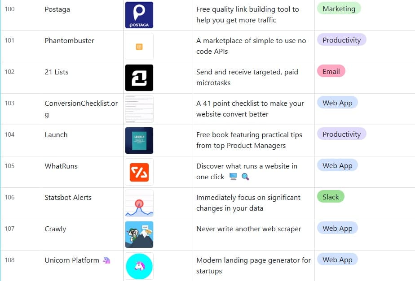The image size is (415, 281).
Task: Click the Marketing tag on Postaga's row
Action: click(339, 8)
